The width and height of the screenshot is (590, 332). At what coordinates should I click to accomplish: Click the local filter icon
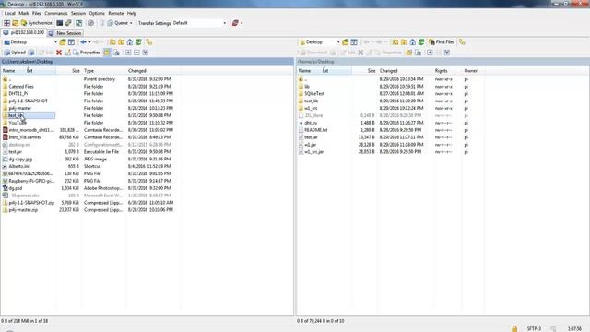(x=71, y=42)
